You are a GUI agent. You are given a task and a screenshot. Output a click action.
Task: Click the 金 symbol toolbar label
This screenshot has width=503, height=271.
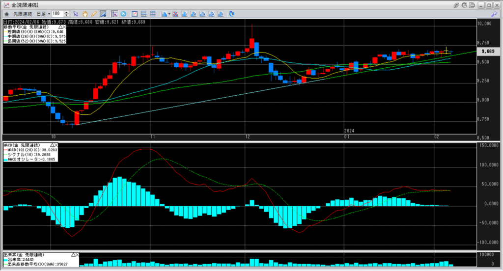[7, 14]
